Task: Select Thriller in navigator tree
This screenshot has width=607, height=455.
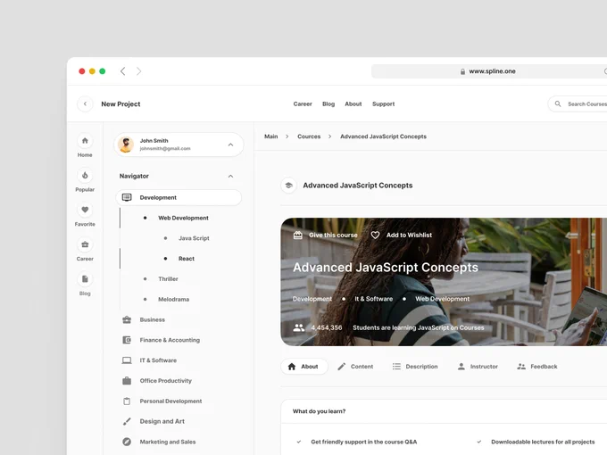Action: point(168,279)
